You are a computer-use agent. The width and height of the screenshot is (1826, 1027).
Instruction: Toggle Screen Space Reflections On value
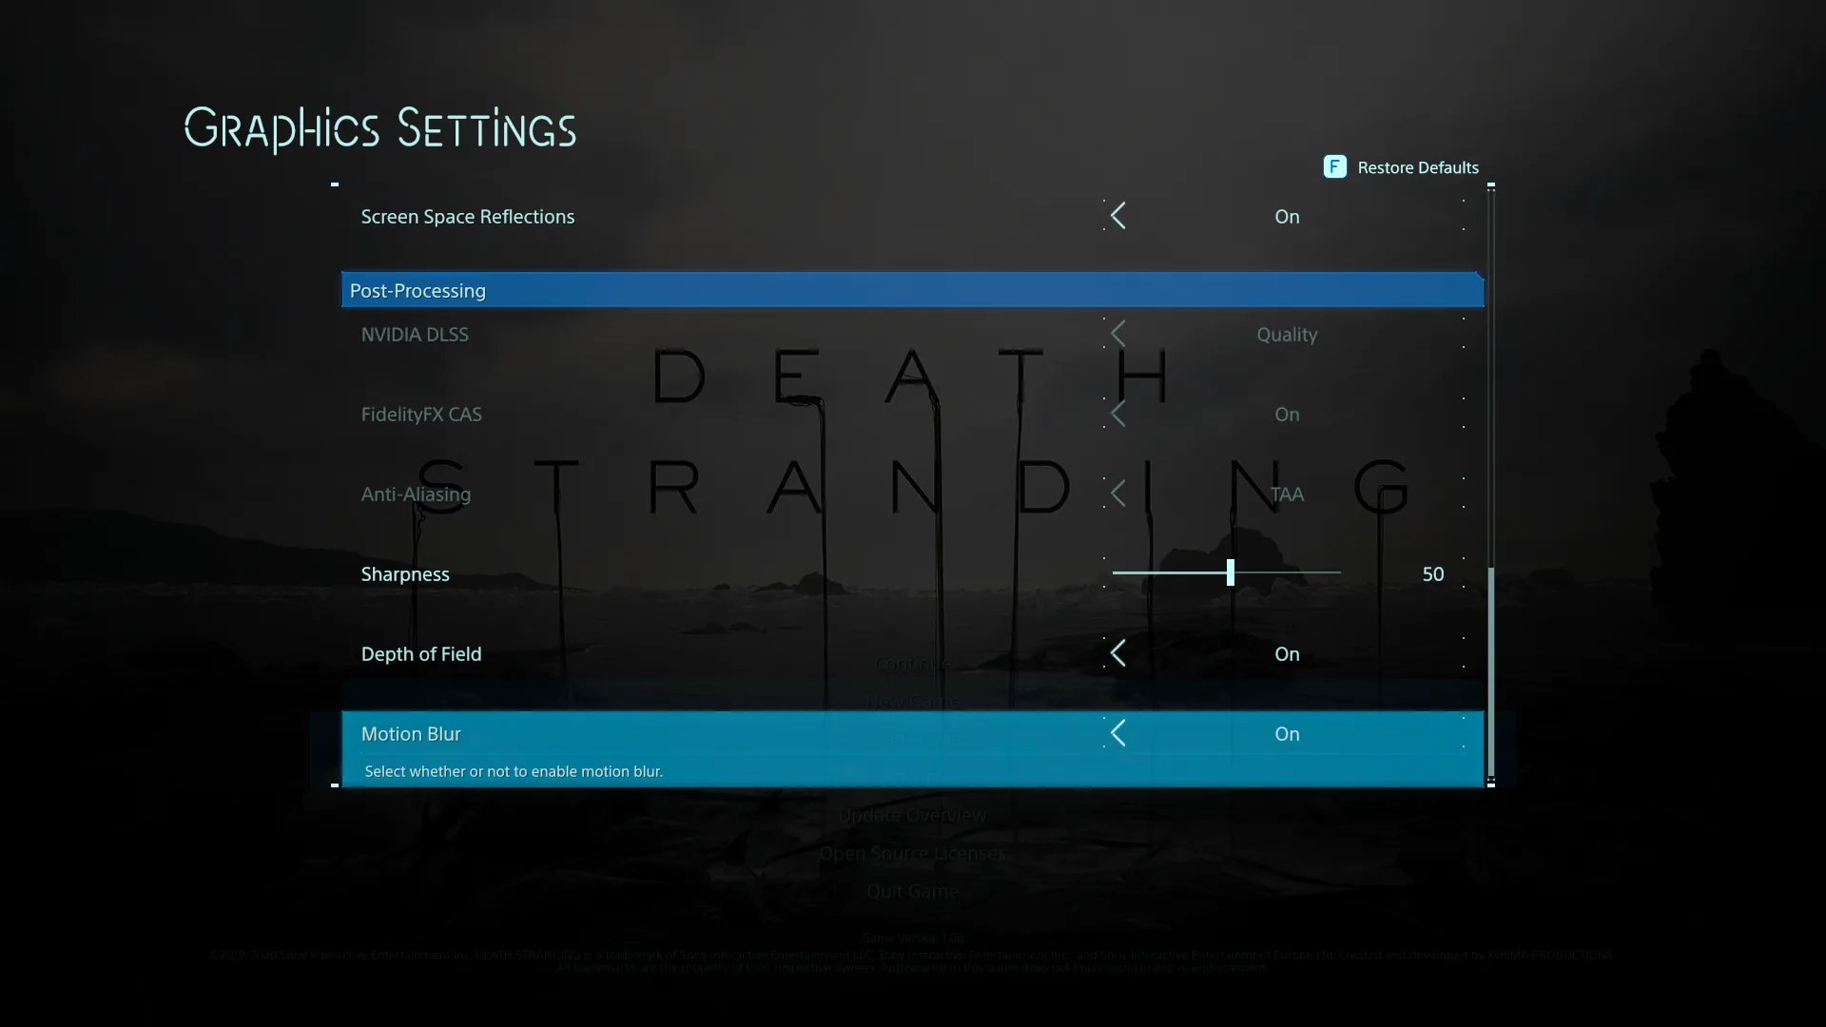(1287, 217)
